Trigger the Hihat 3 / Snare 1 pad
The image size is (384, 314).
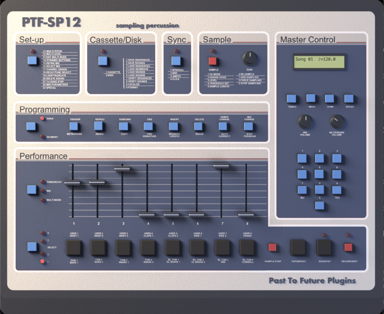pos(123,248)
